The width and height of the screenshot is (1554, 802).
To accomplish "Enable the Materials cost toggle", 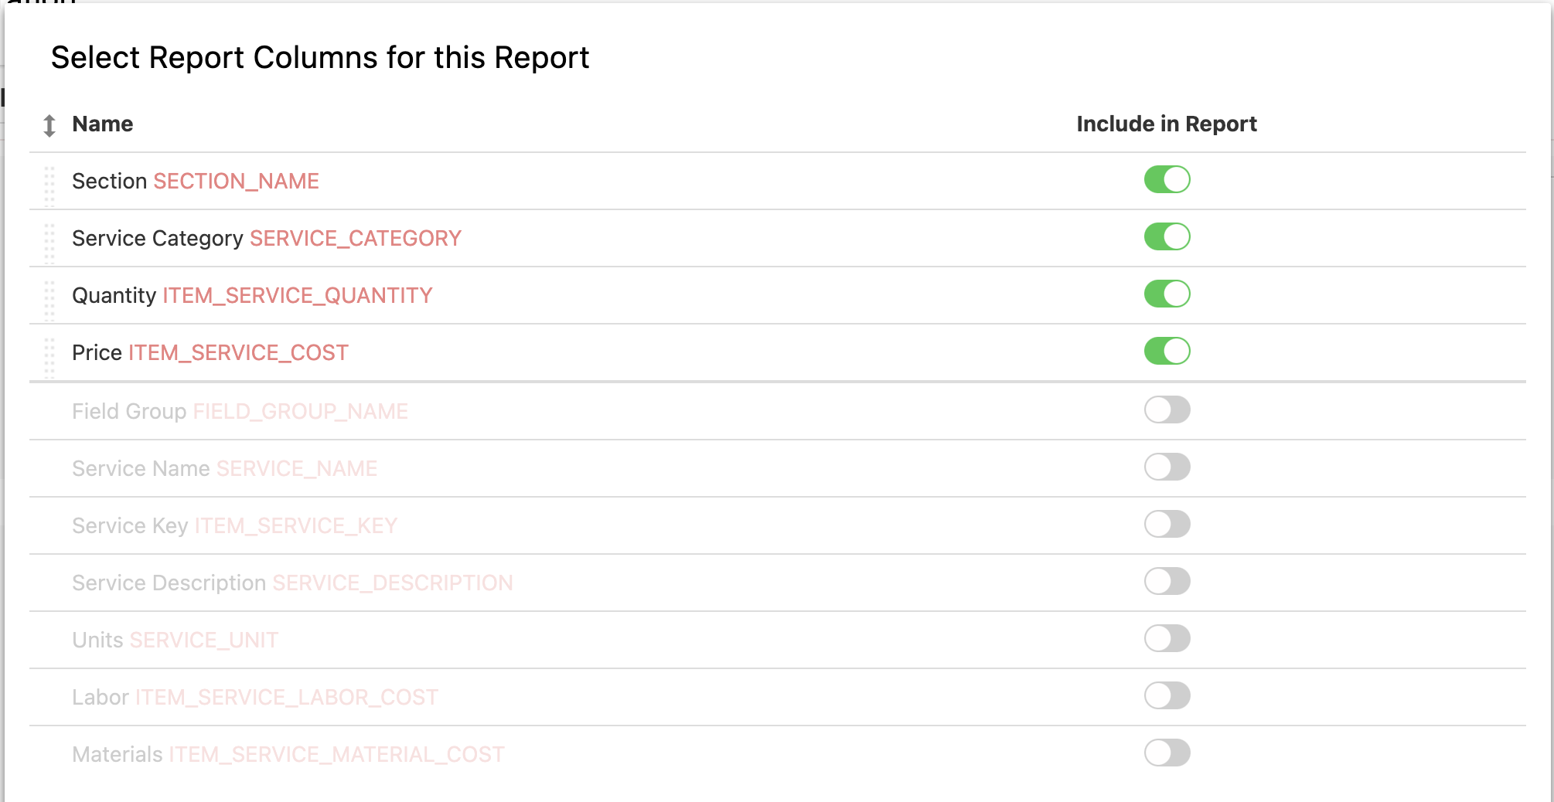I will click(1167, 753).
